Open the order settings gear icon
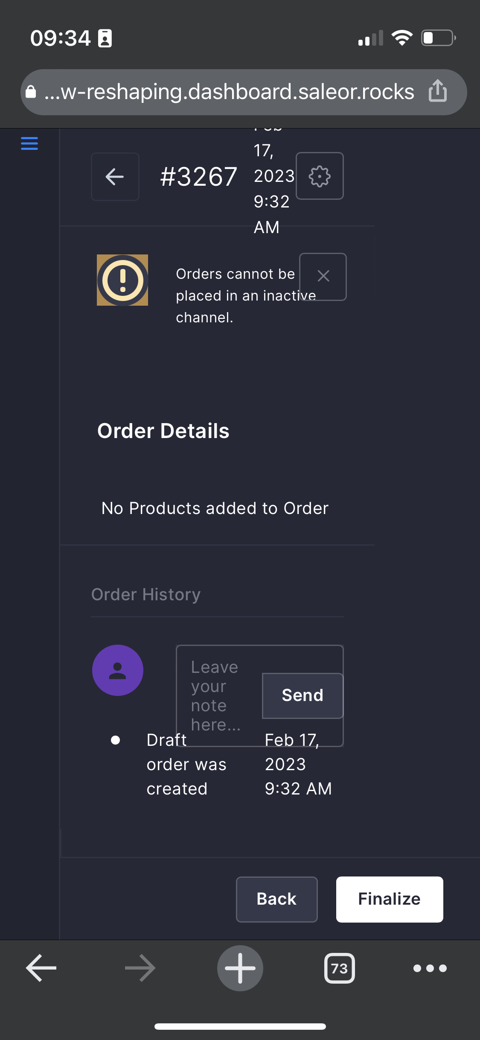Image resolution: width=480 pixels, height=1040 pixels. pos(320,176)
